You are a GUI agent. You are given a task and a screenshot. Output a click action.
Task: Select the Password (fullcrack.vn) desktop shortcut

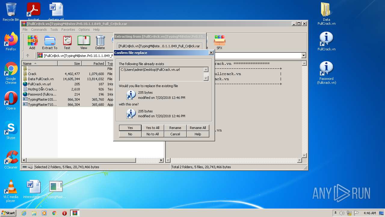coord(327,73)
